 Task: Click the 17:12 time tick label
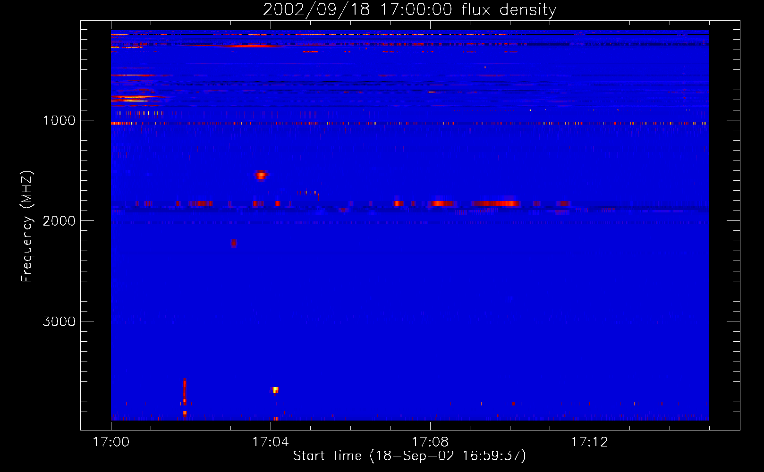pyautogui.click(x=589, y=442)
